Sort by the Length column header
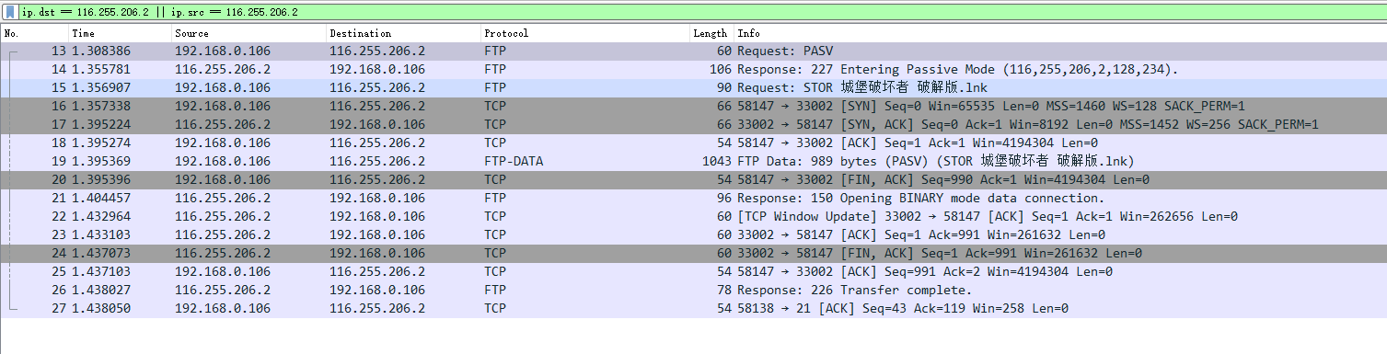 coord(711,33)
